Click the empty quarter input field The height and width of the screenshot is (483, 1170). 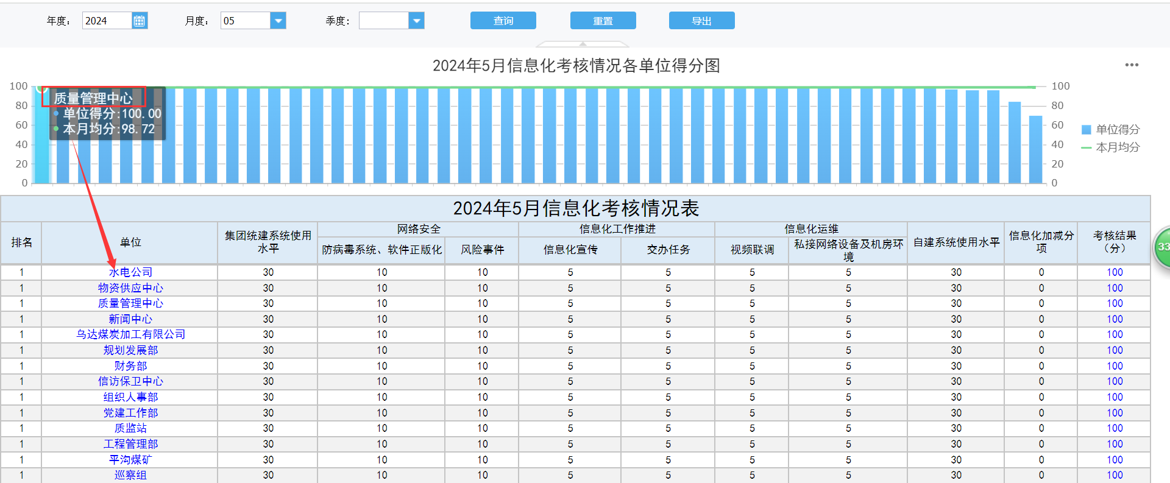coord(384,21)
